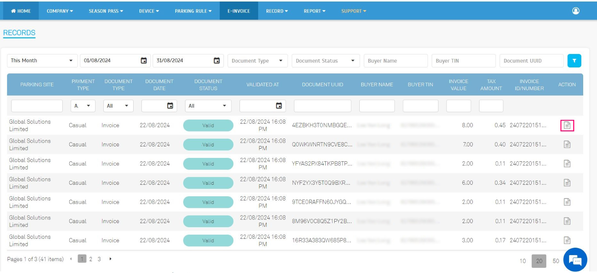Screen dimensions: 597x273
Task: Open calendar for the 01/08/2024 start date
Action: pos(144,61)
